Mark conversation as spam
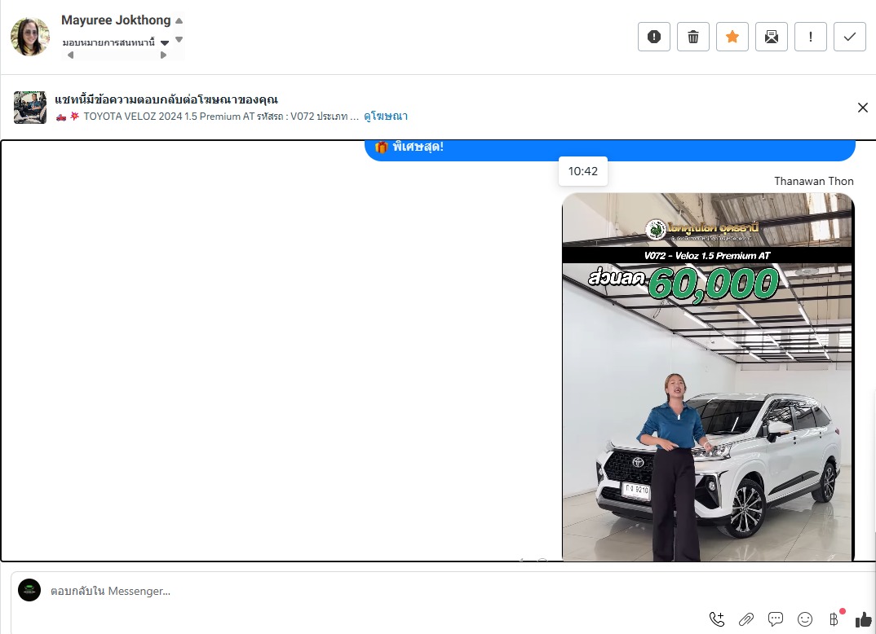Viewport: 876px width, 634px height. (x=653, y=37)
